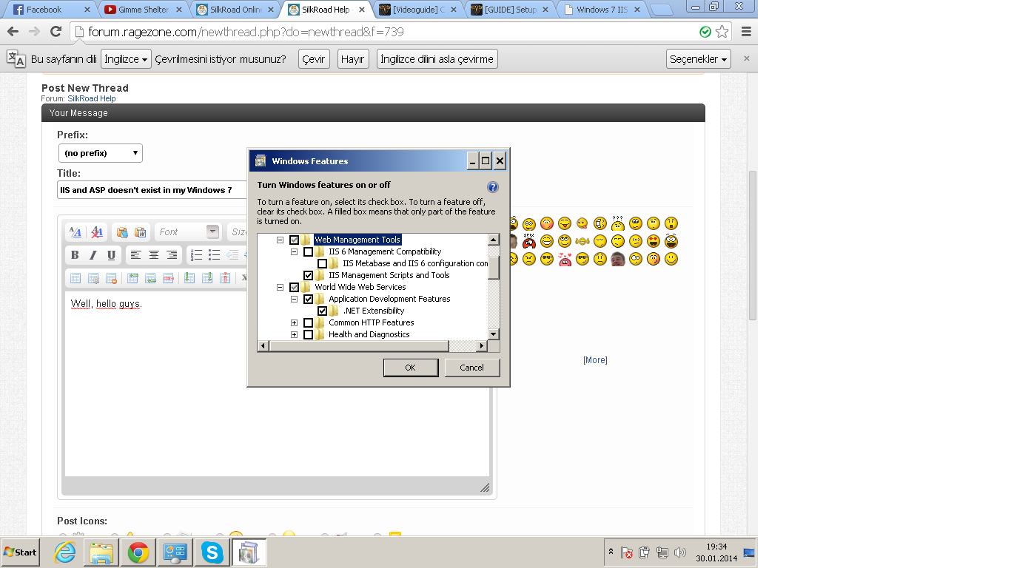Toggle bold formatting in the editor
This screenshot has height=568, width=1011.
(x=75, y=255)
